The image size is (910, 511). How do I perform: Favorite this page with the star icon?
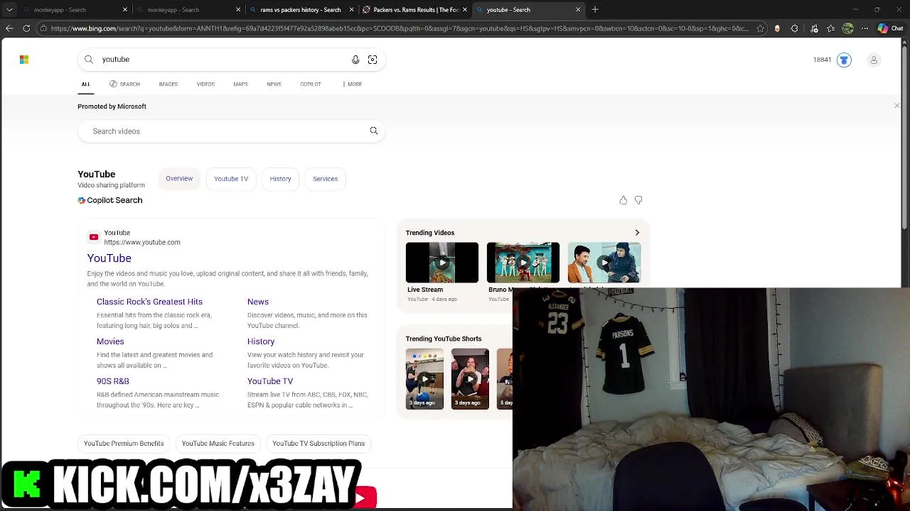760,28
